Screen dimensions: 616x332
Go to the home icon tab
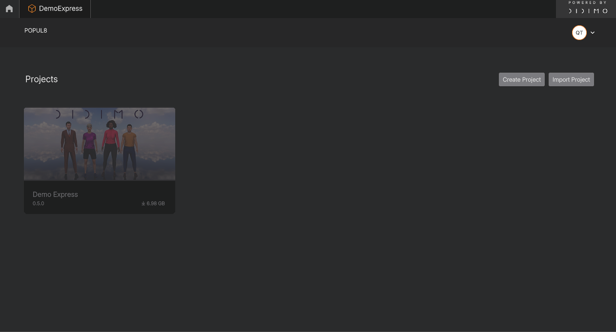(9, 9)
